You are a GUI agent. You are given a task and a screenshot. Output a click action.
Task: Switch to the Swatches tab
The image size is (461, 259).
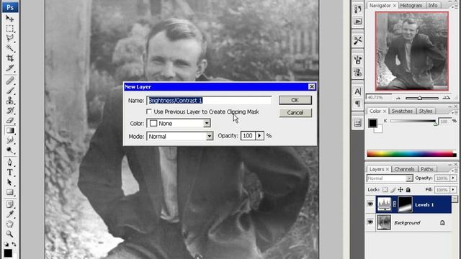(402, 111)
